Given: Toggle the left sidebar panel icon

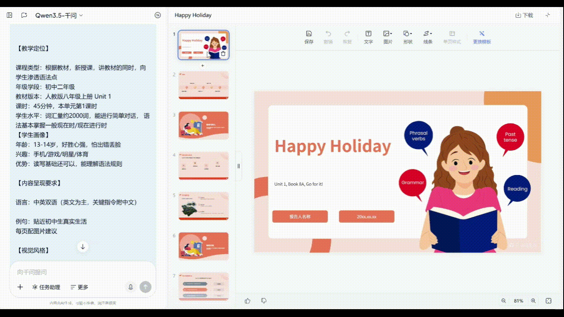Looking at the screenshot, I should point(9,15).
